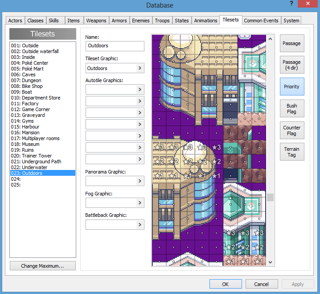The image size is (320, 294).
Task: Open the Battleback Graphic chooser arrow
Action: [x=140, y=224]
